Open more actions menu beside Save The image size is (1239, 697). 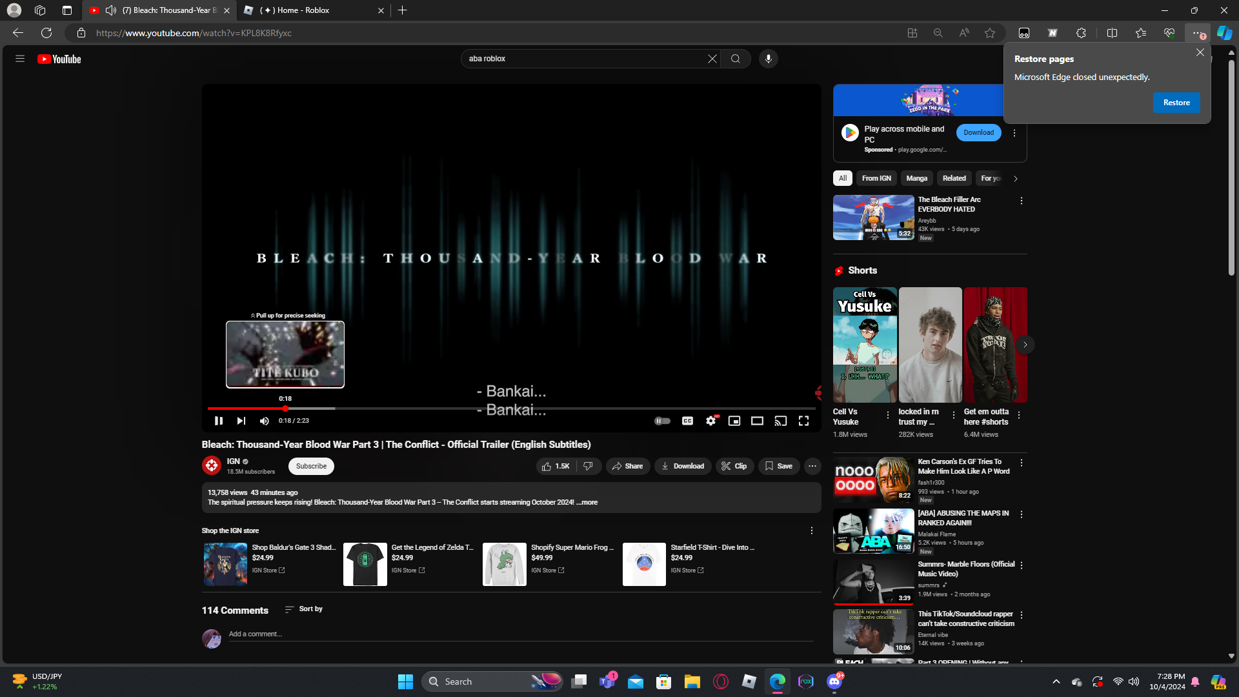click(x=812, y=466)
